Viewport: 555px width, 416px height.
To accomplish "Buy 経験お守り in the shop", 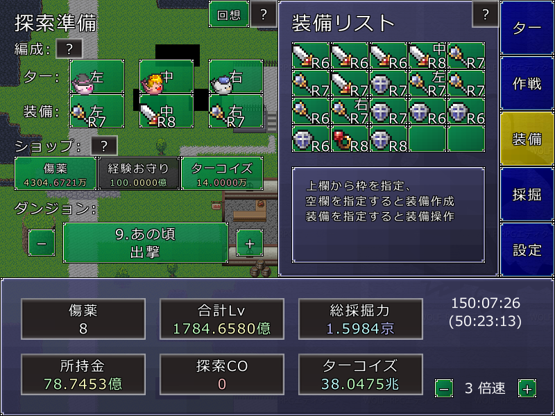I will pos(139,173).
